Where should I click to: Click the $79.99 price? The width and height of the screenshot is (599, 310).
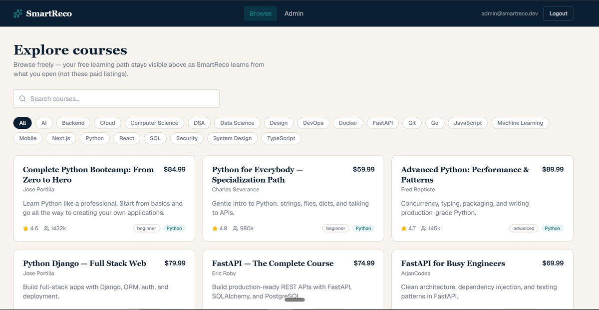click(175, 263)
